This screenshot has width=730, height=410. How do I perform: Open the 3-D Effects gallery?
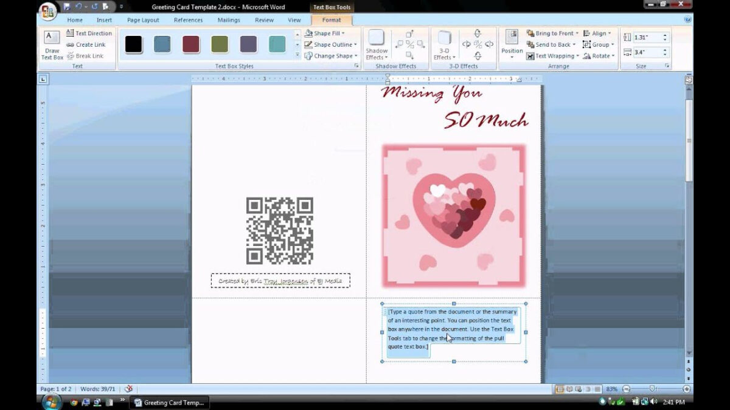tap(444, 44)
